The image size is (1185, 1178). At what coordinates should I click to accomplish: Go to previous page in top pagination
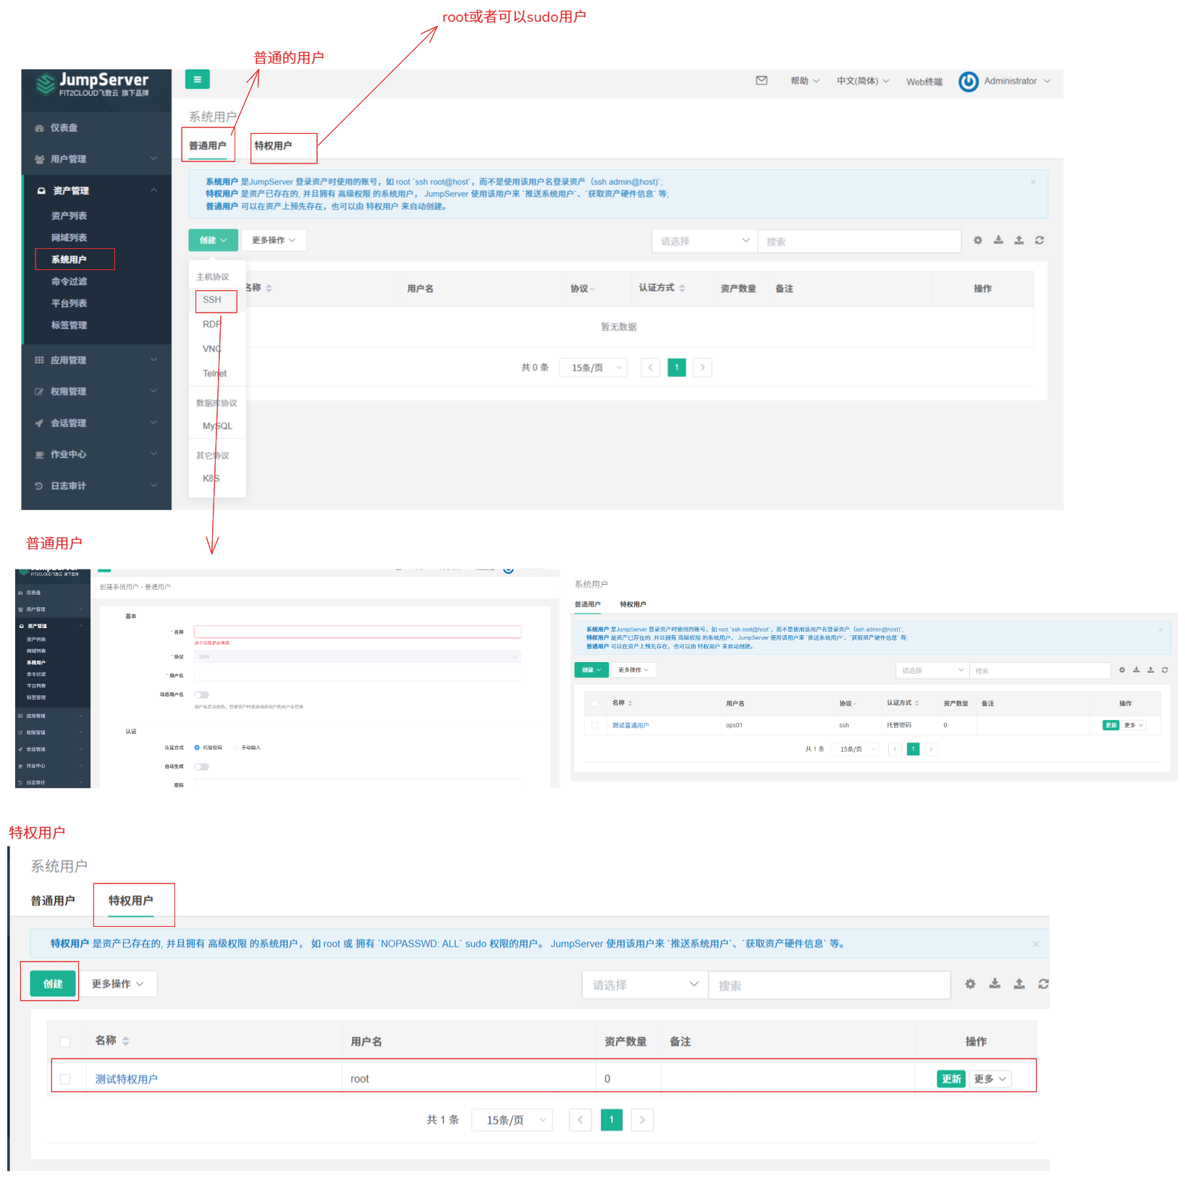tap(650, 368)
